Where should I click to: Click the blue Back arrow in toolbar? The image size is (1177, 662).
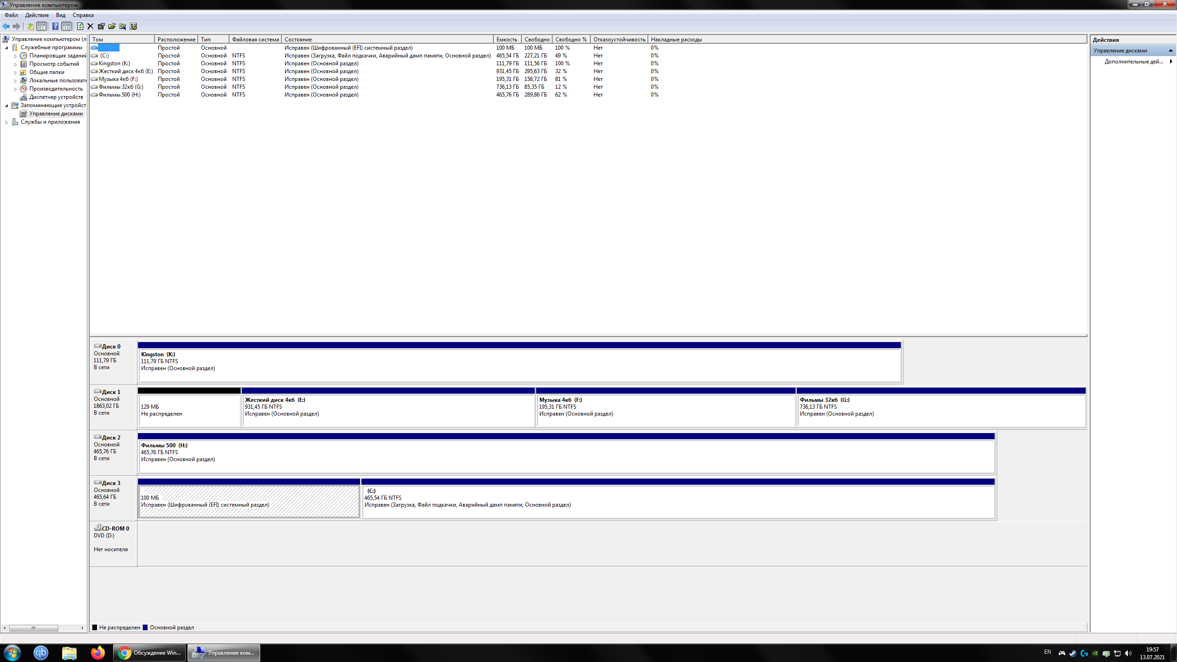click(6, 26)
